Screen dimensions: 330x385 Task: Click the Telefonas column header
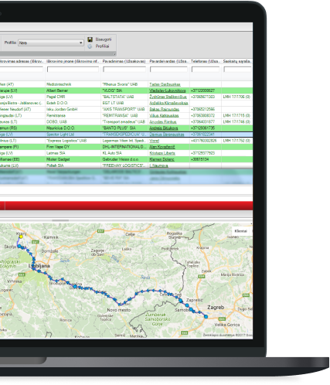click(x=206, y=61)
